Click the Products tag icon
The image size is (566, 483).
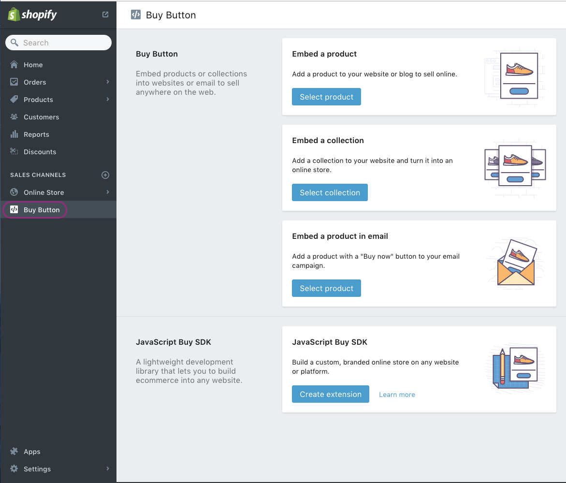[x=14, y=99]
